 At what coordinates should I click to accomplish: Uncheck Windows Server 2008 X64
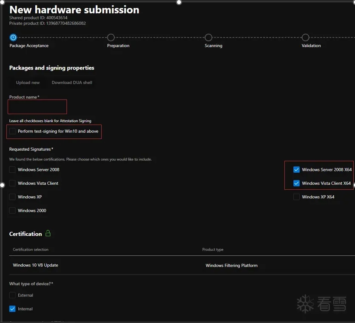(296, 169)
